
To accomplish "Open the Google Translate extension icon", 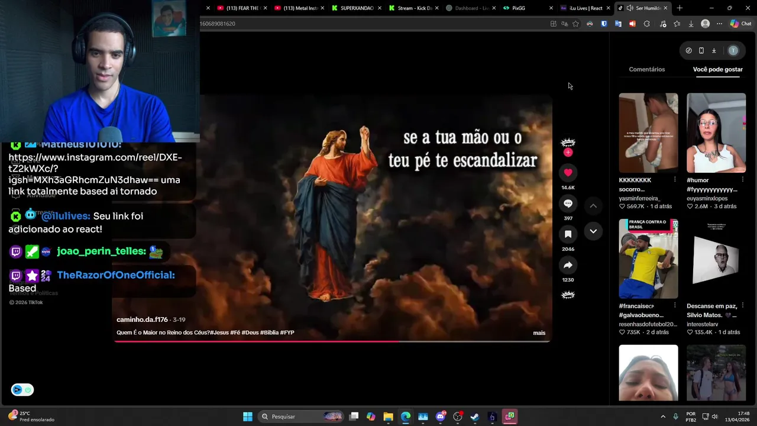I will 618,24.
